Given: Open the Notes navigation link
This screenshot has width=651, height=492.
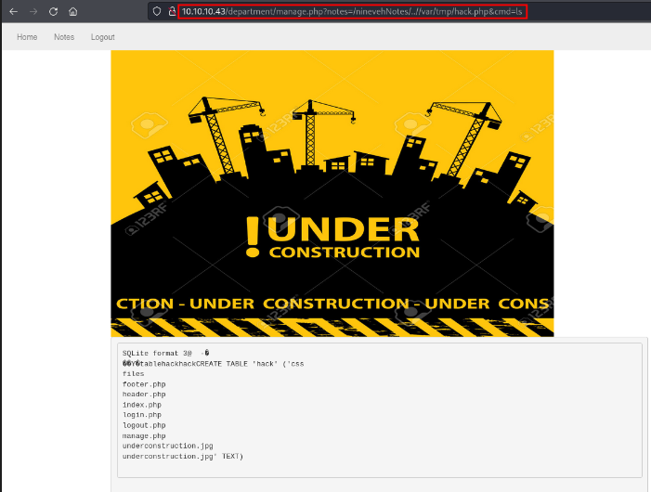Looking at the screenshot, I should [64, 37].
